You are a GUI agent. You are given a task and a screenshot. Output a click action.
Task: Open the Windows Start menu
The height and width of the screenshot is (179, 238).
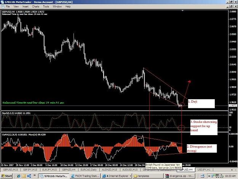[6, 176]
